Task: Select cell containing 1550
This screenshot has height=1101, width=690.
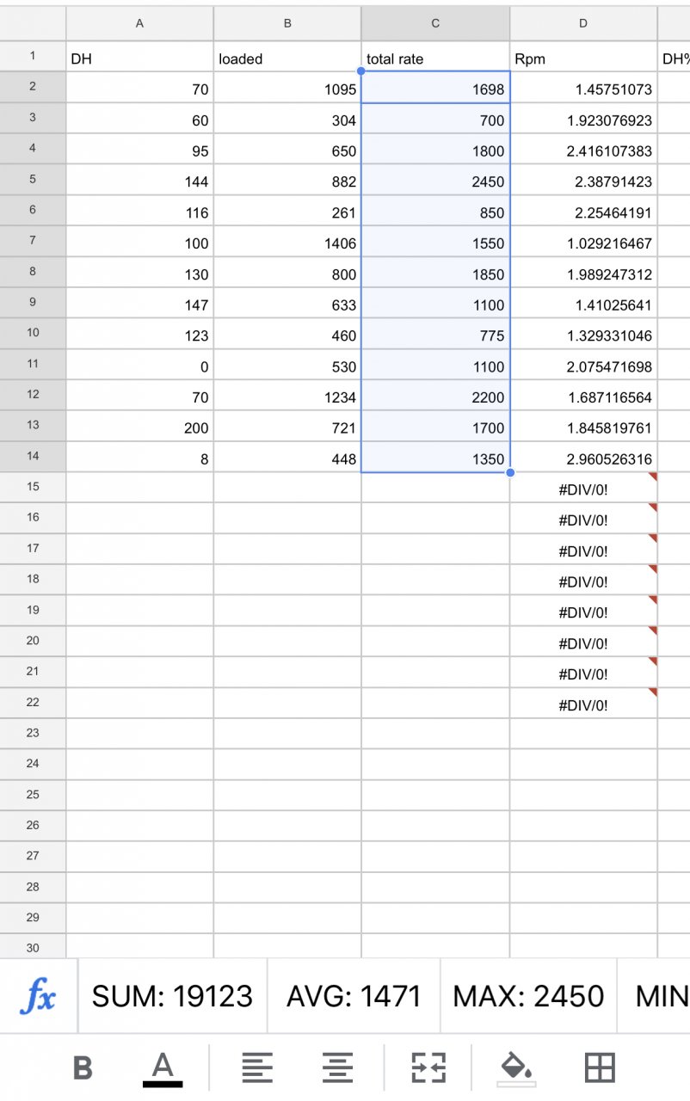Action: 435,242
